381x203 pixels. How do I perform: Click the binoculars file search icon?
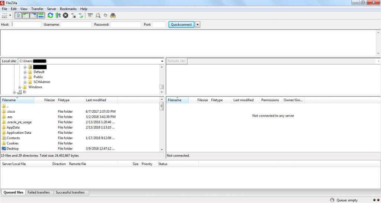click(113, 15)
